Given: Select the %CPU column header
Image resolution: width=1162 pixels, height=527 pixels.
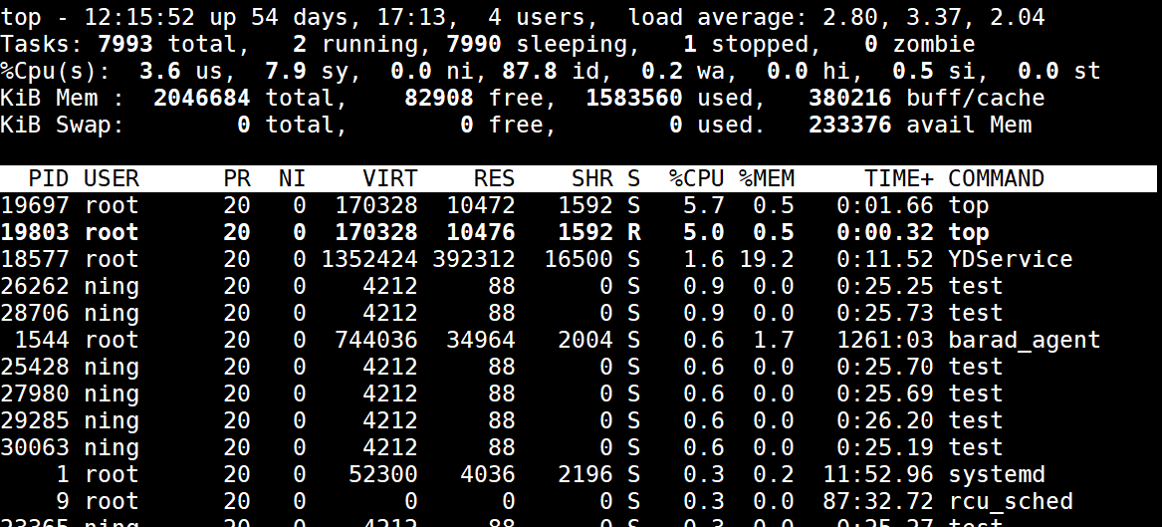Looking at the screenshot, I should [696, 178].
